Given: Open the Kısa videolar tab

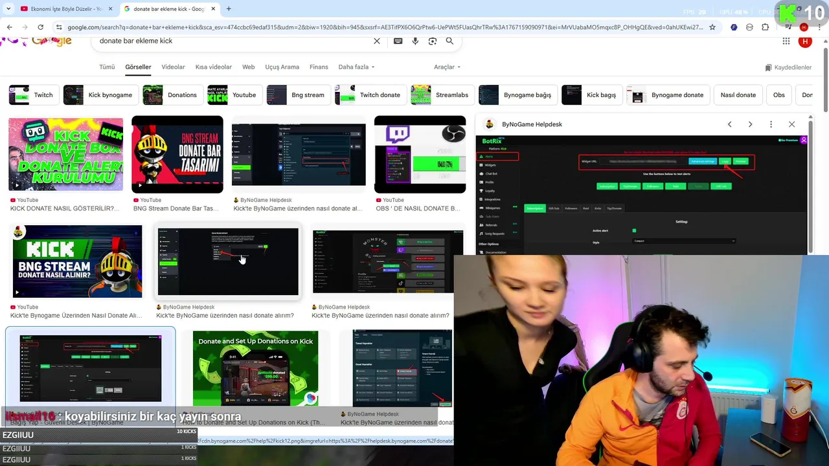Looking at the screenshot, I should click(x=213, y=67).
